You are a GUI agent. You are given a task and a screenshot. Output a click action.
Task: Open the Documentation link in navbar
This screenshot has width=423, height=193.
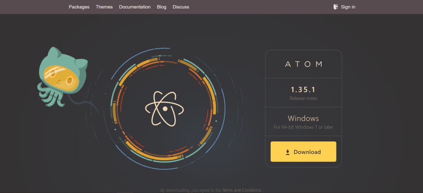point(135,7)
